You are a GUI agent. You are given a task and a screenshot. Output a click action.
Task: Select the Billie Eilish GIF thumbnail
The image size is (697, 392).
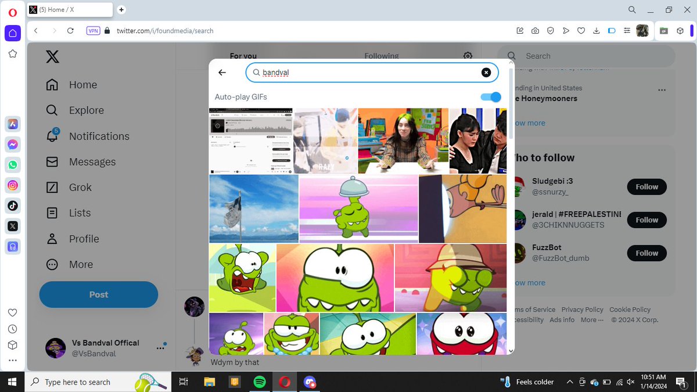click(403, 141)
